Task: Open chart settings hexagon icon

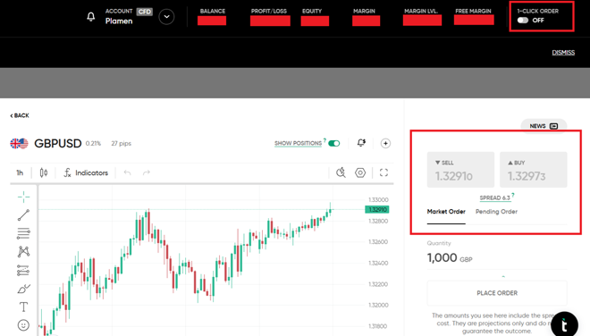Action: (360, 172)
